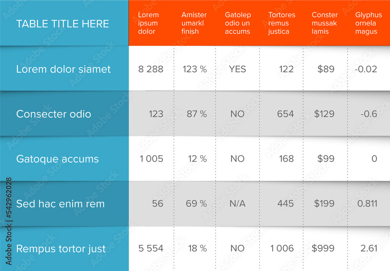Click the 1 006 value cell
The width and height of the screenshot is (390, 271).
click(282, 248)
